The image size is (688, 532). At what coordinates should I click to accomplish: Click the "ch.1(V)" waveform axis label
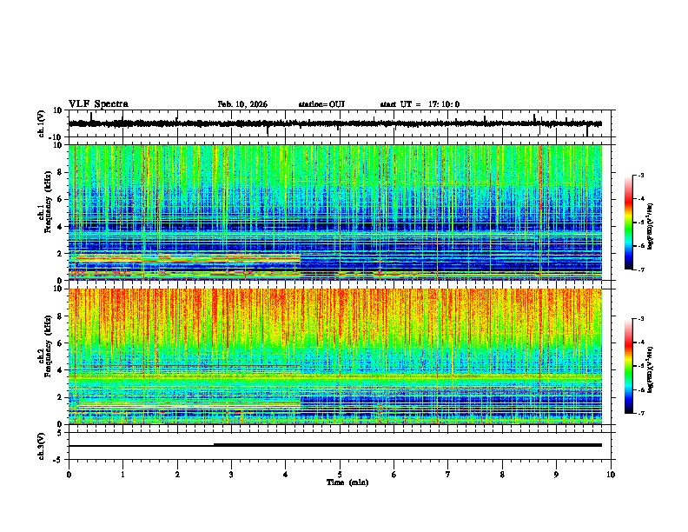pyautogui.click(x=42, y=123)
